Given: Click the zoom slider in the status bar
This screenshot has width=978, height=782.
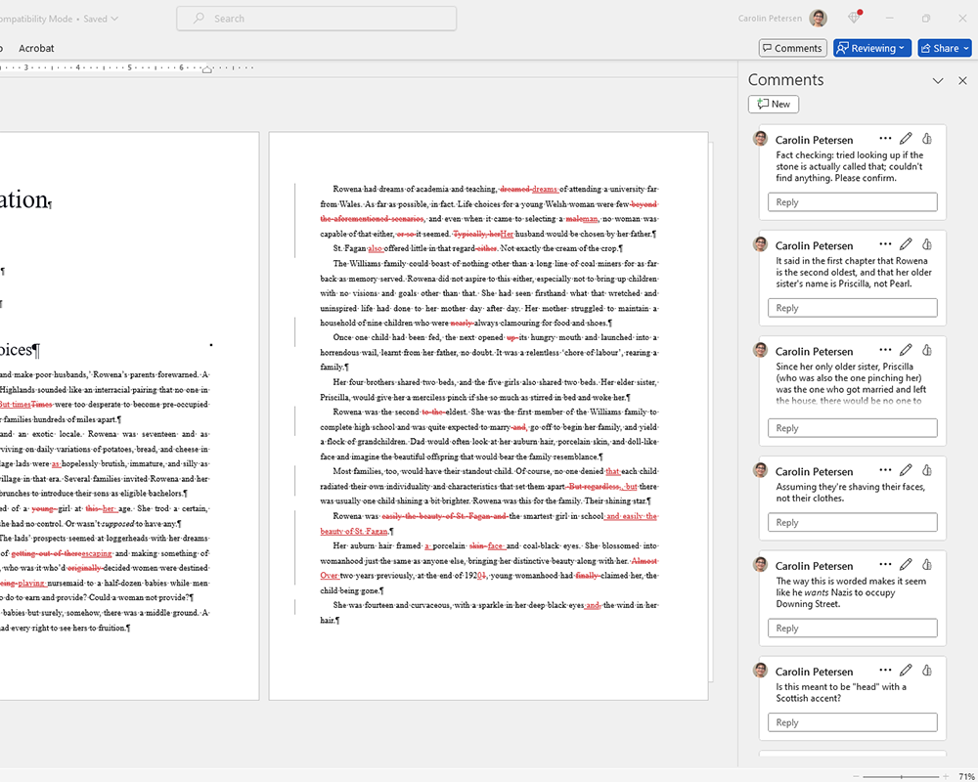Looking at the screenshot, I should (x=902, y=776).
